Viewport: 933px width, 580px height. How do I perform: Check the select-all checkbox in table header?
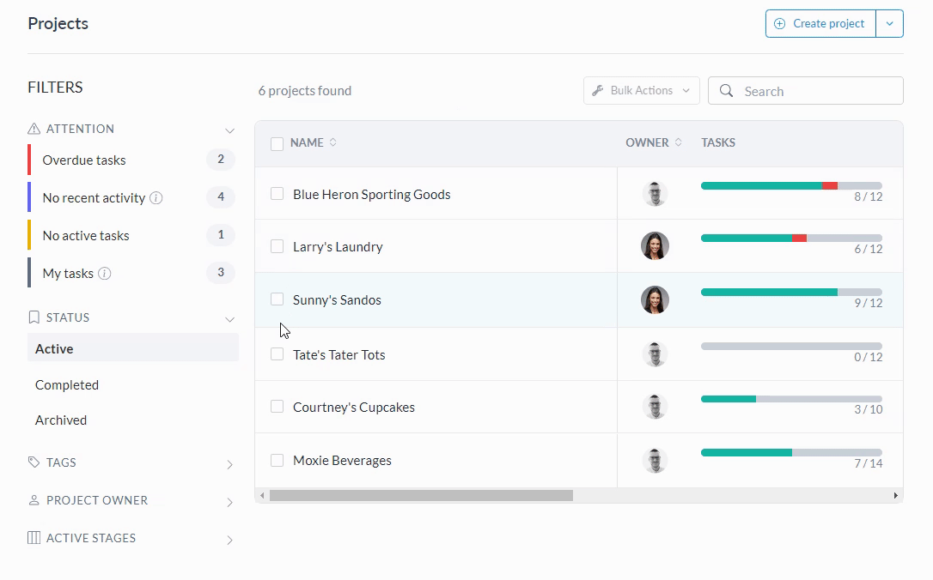coord(277,143)
